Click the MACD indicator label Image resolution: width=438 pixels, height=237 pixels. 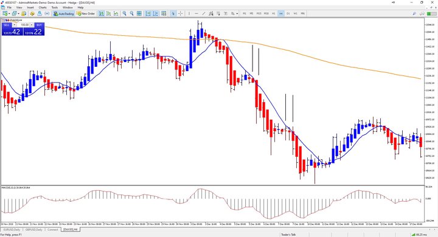16,188
